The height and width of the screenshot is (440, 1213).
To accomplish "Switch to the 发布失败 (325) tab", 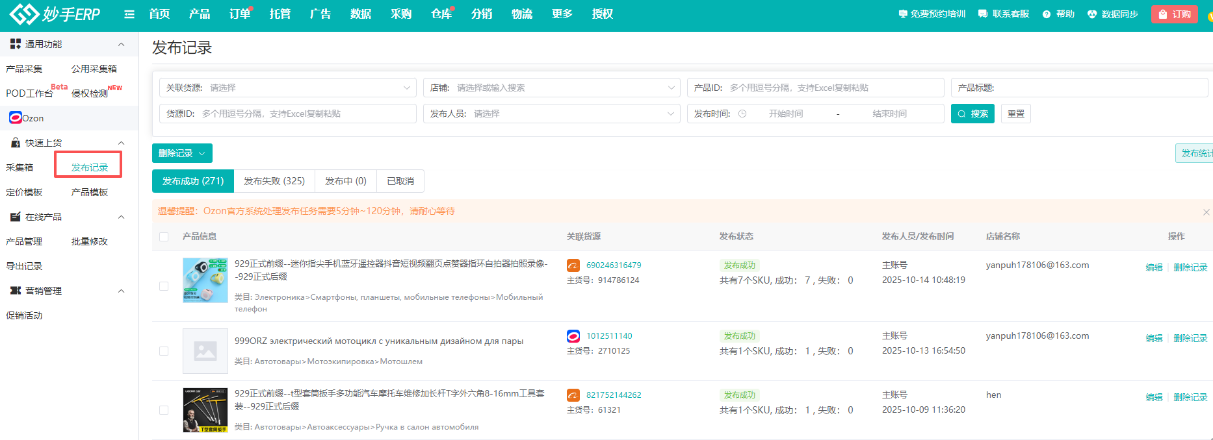I will [274, 181].
